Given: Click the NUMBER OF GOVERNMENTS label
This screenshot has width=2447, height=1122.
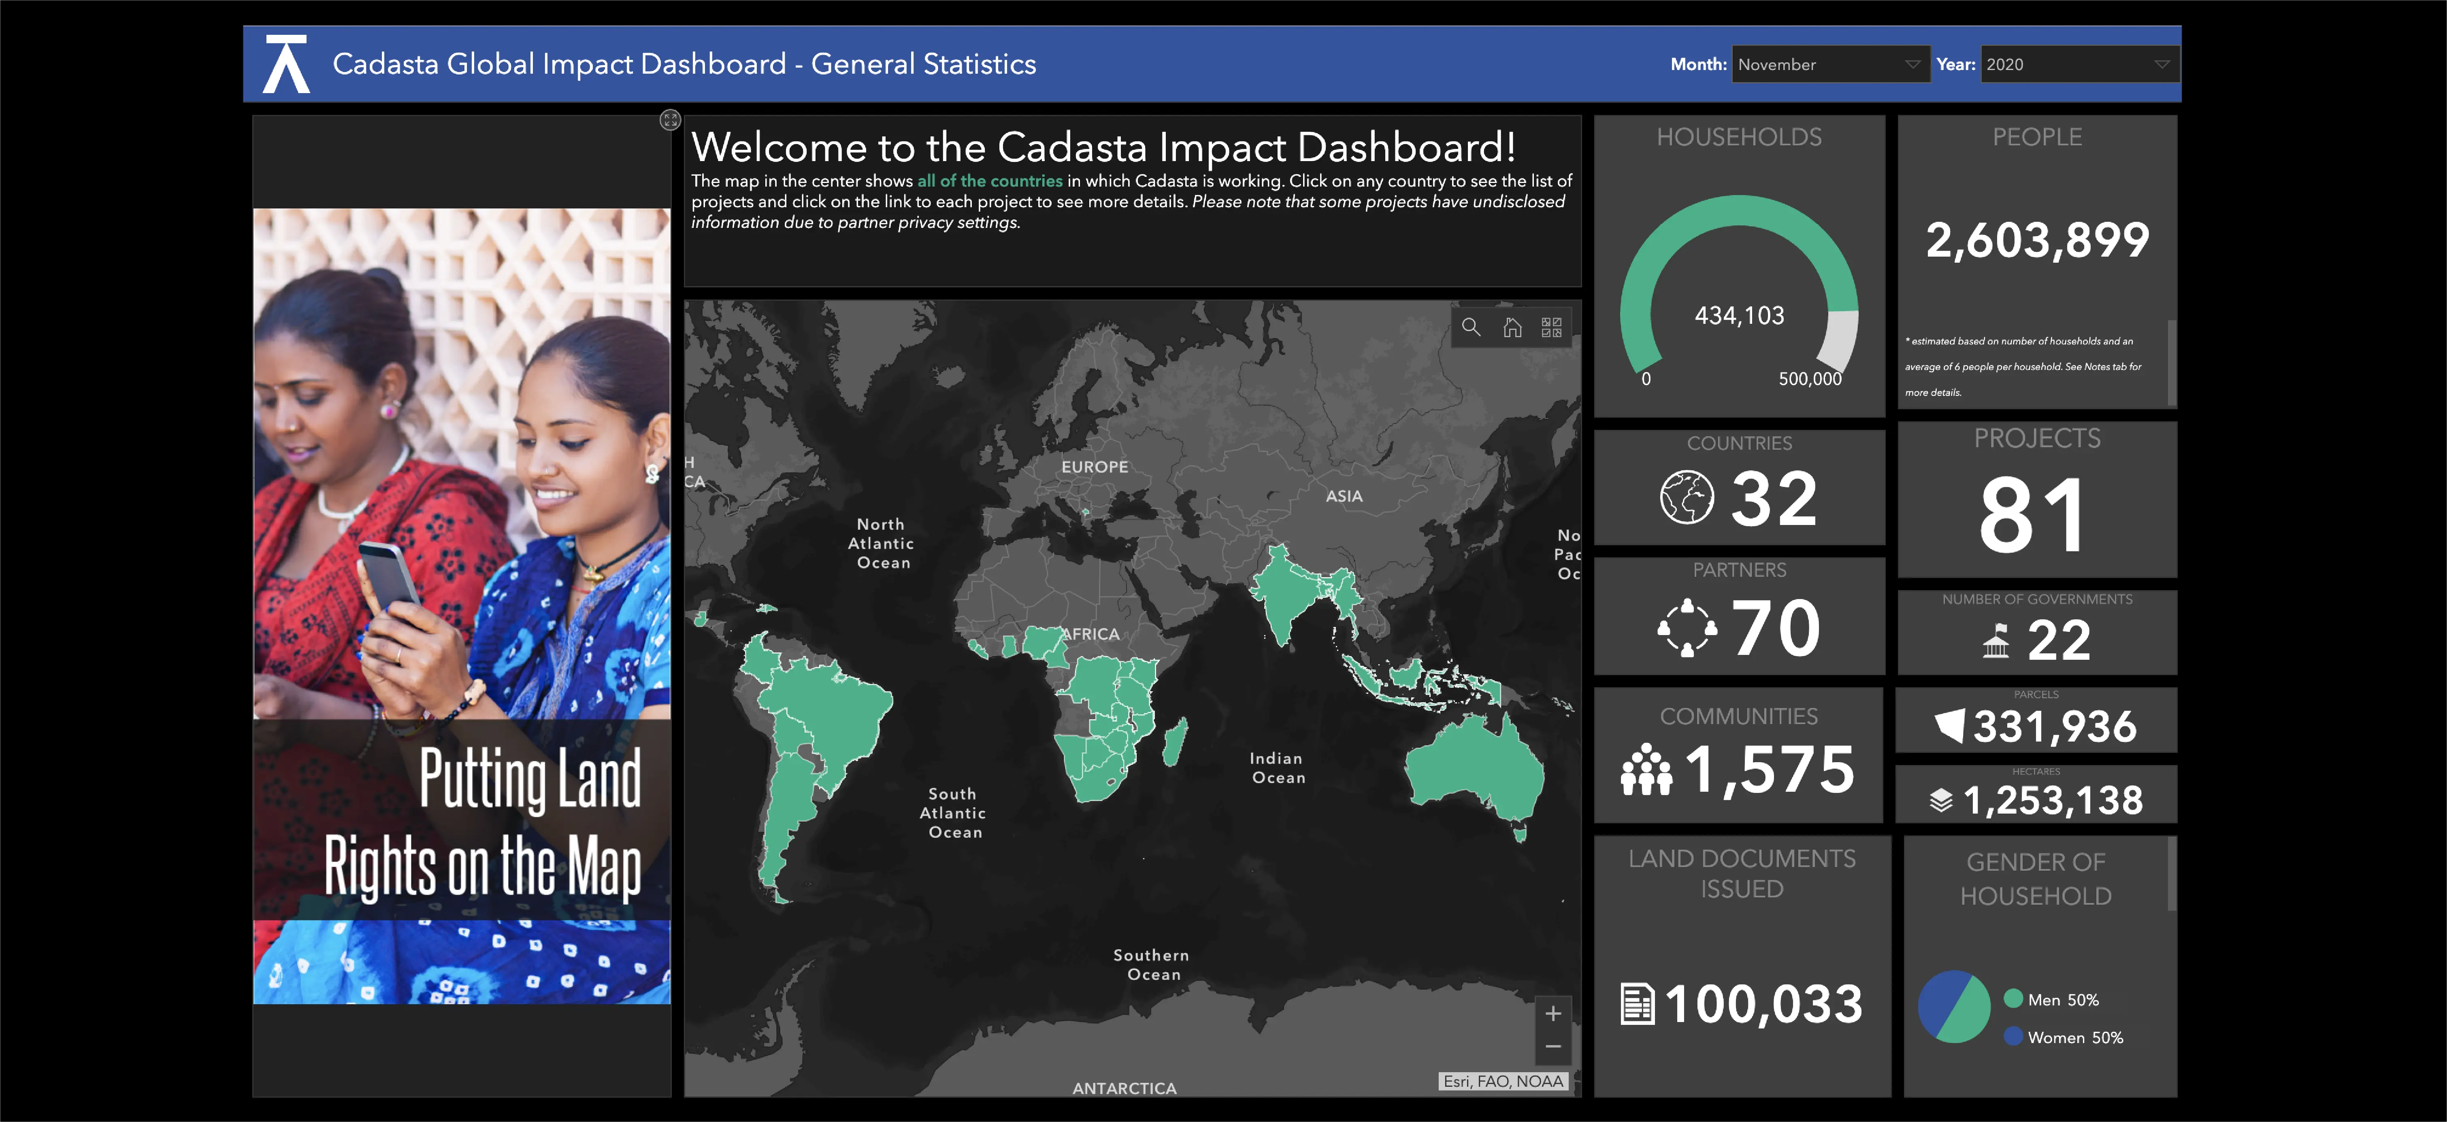Looking at the screenshot, I should point(2037,599).
